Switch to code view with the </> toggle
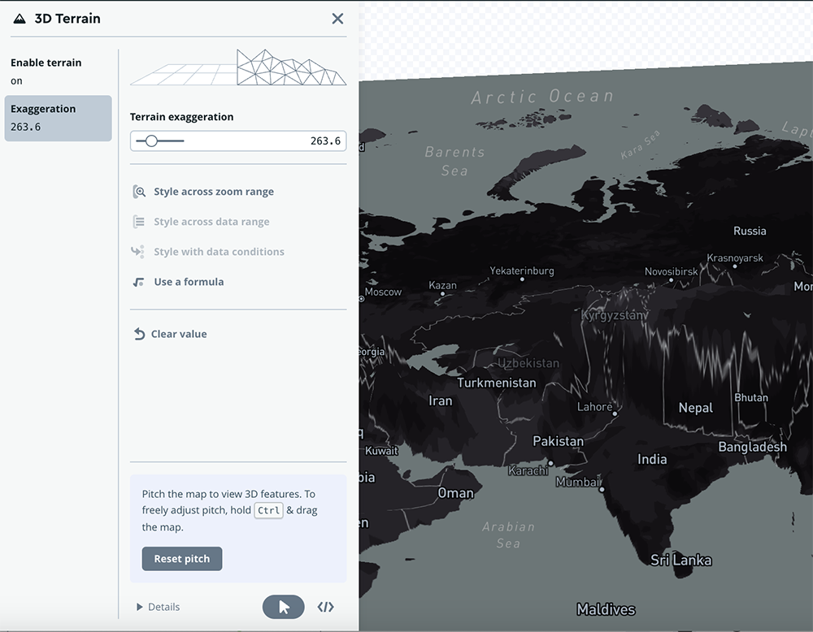 [325, 607]
